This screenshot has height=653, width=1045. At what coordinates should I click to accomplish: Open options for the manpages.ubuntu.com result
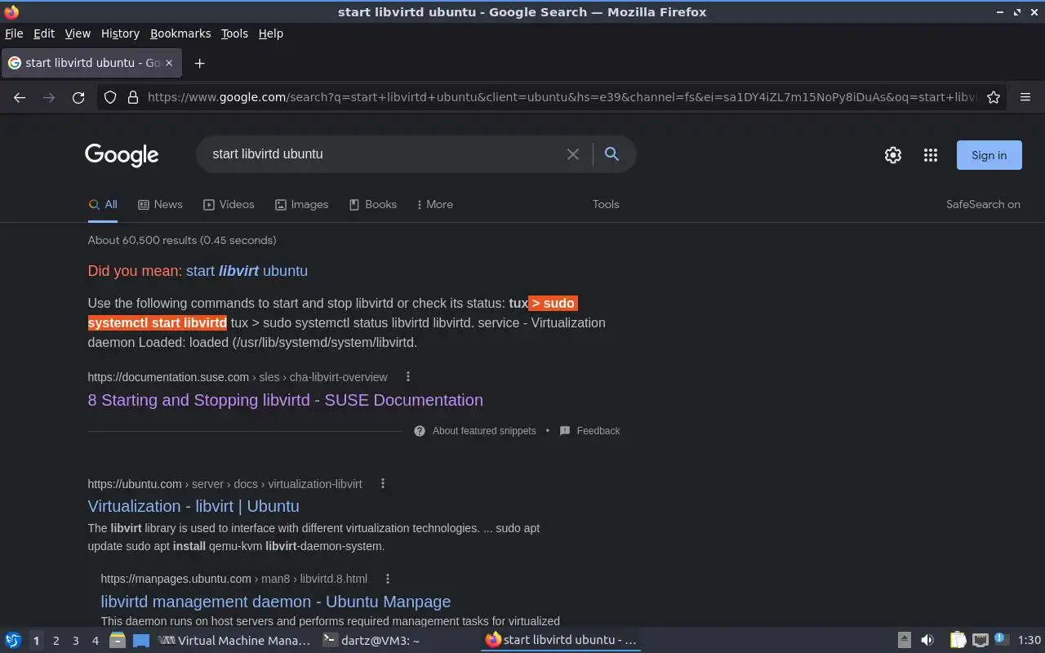(x=388, y=578)
